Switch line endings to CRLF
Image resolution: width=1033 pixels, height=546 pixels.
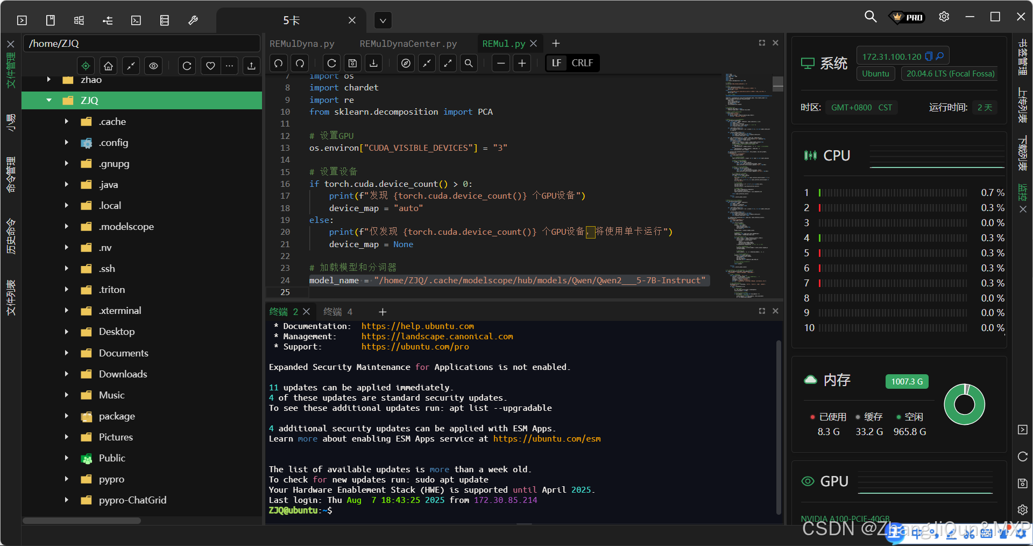582,63
